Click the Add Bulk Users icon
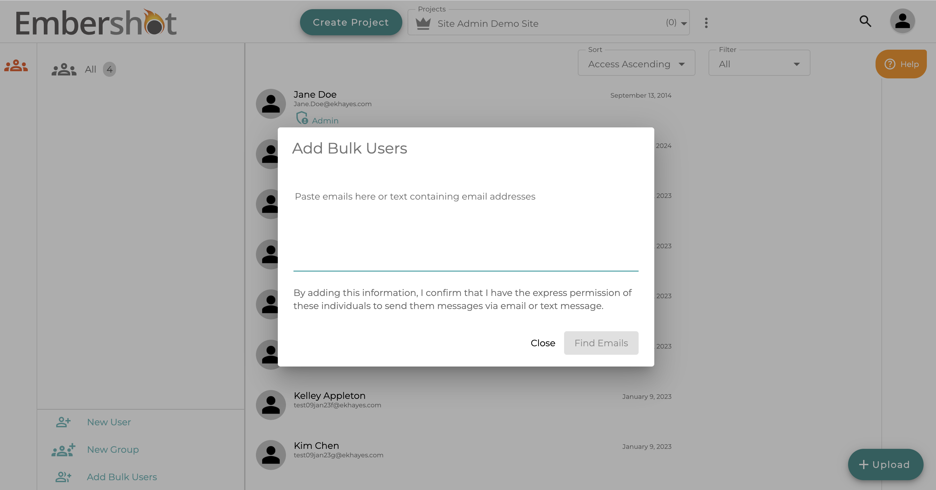This screenshot has width=936, height=490. pyautogui.click(x=63, y=477)
